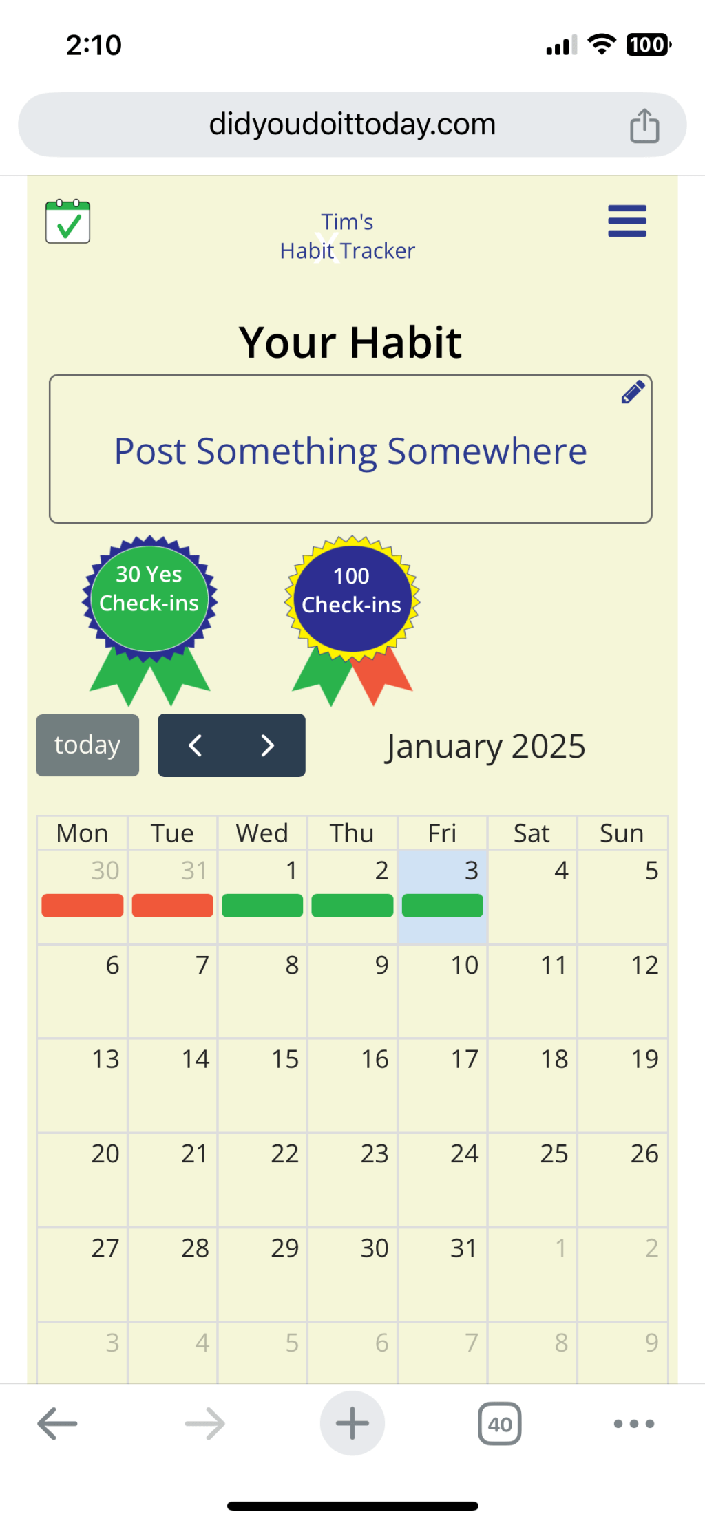Screen dimensions: 705x1525
Task: Tap the didyoudoittoday.com address bar
Action: pos(352,125)
